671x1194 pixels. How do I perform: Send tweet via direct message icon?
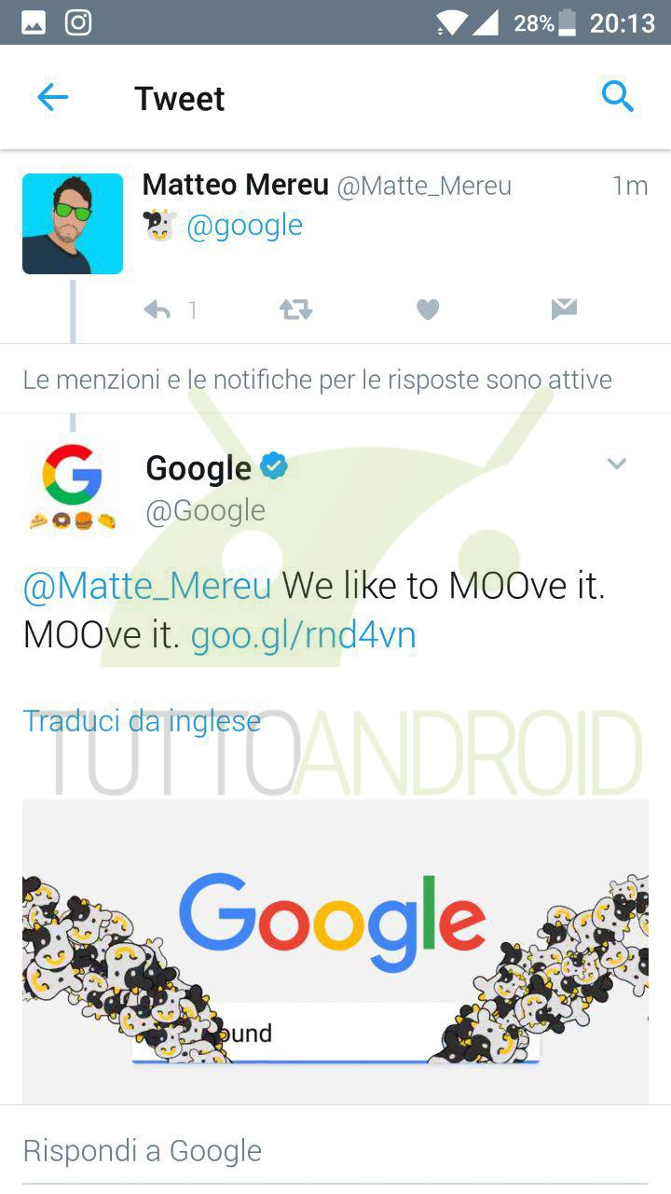pos(564,310)
